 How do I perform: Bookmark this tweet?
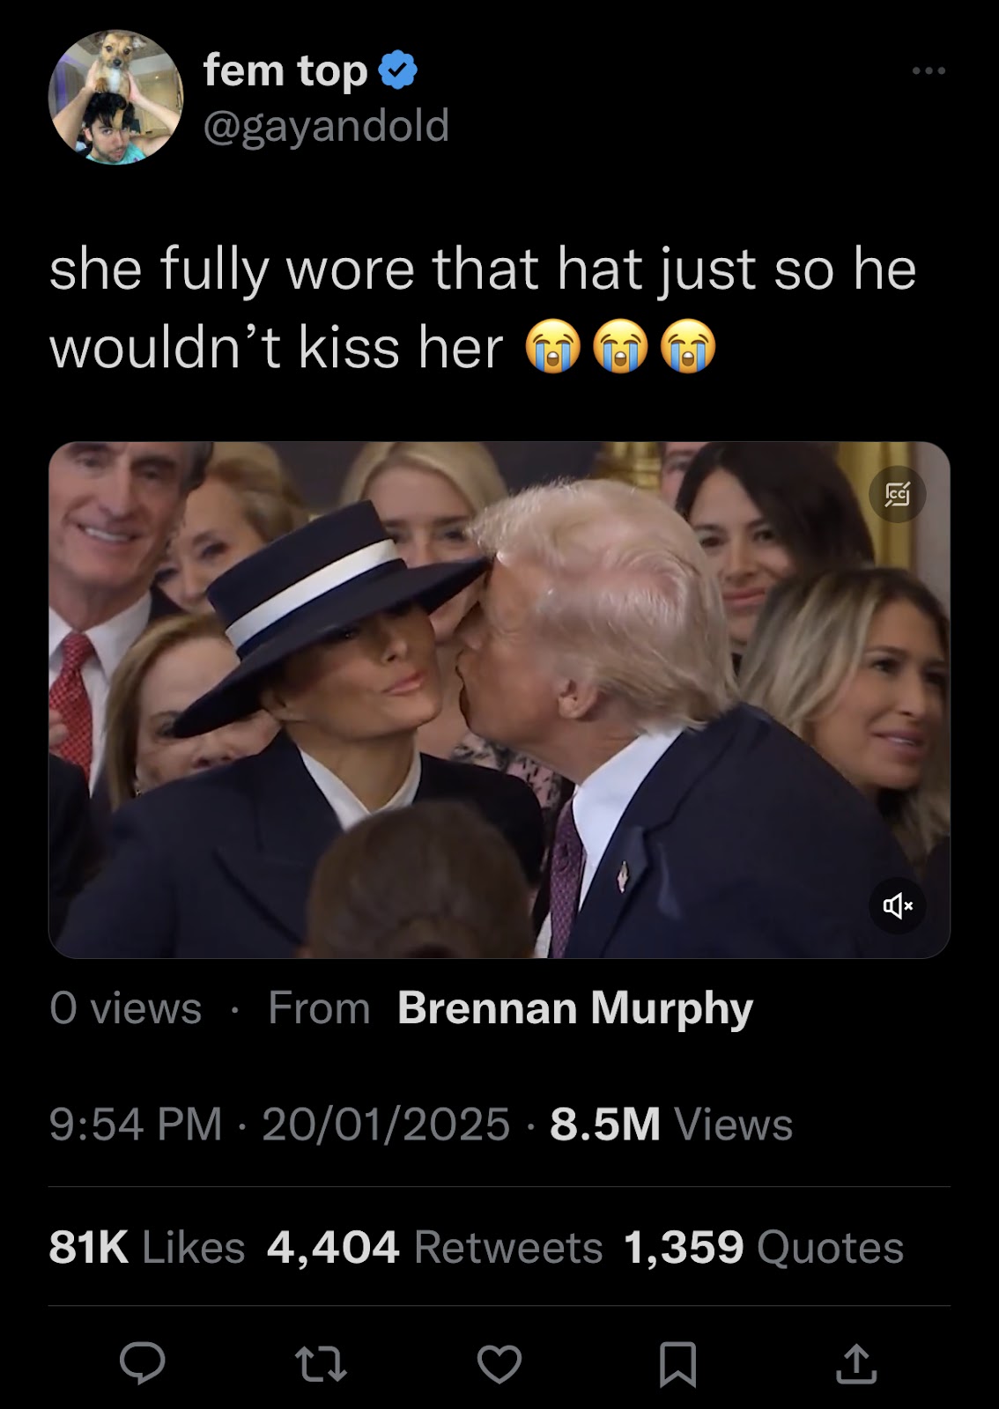click(x=678, y=1364)
